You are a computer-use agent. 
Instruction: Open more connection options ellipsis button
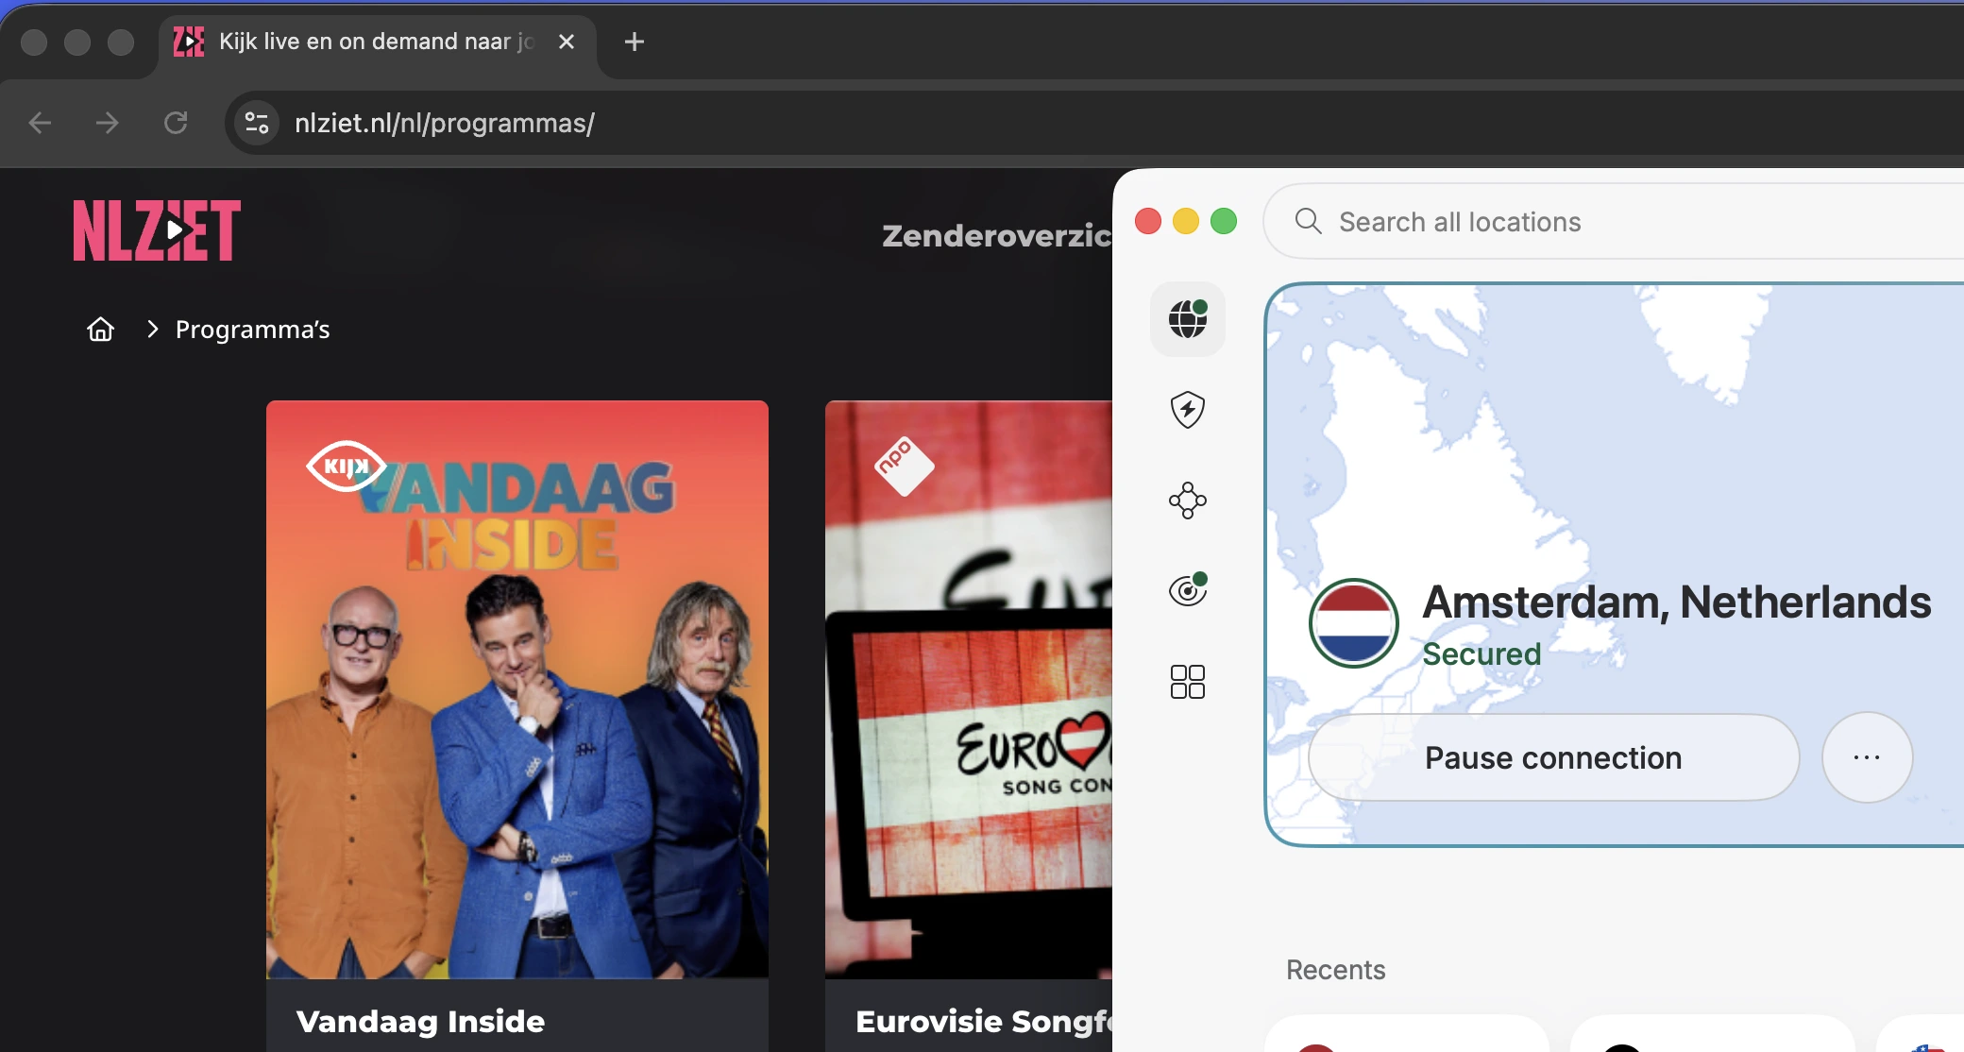[x=1867, y=757]
